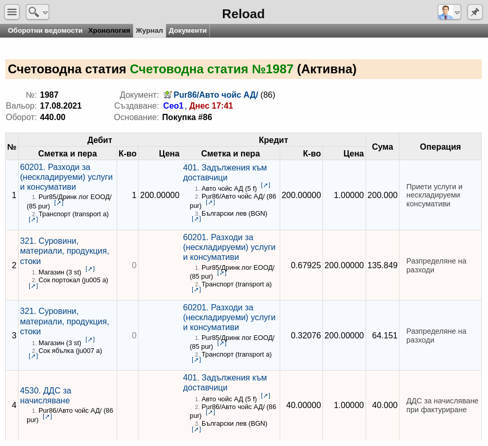Screen dimensions: 488x446
Task: Open 401. Задължения към доставчици account in row 1
Action: tap(224, 173)
